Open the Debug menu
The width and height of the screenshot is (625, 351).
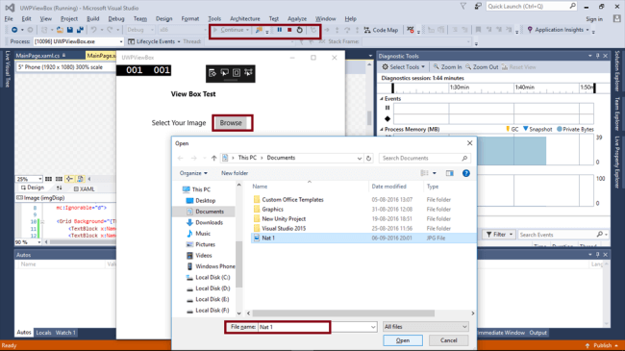(x=116, y=18)
